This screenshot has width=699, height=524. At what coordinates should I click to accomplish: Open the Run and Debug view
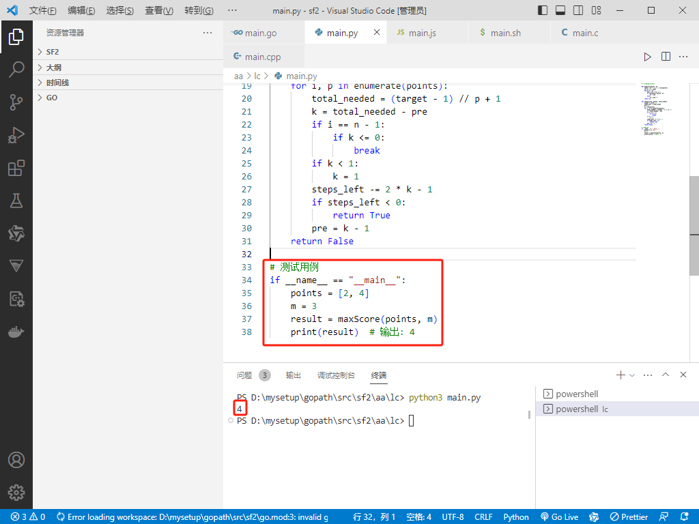[16, 135]
